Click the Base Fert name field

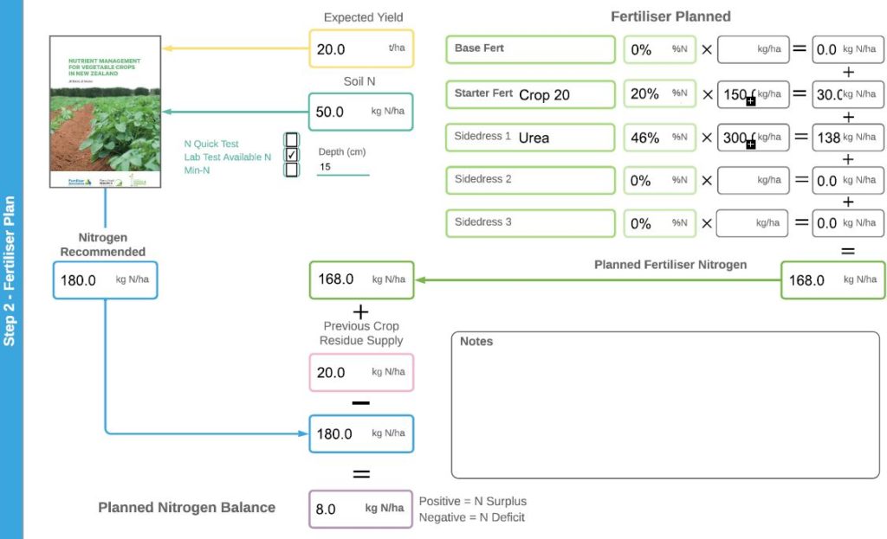point(530,49)
